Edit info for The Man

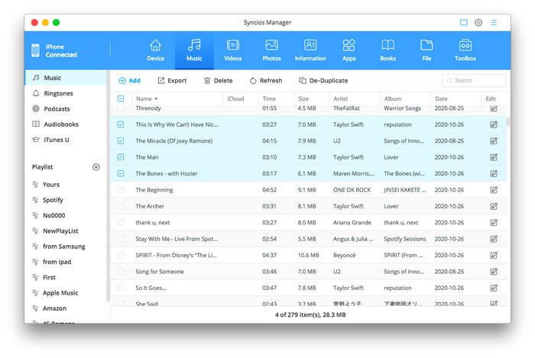coord(494,157)
